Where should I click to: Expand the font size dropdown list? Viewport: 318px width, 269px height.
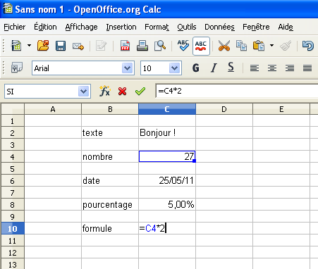[x=174, y=68]
